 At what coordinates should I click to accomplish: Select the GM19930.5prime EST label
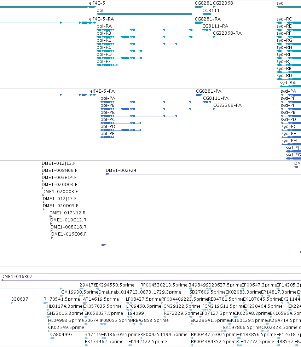point(80,292)
